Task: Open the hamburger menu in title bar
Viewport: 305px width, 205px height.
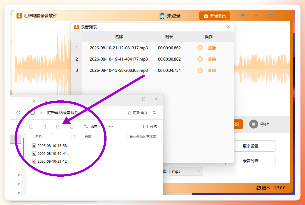Action: pos(243,16)
